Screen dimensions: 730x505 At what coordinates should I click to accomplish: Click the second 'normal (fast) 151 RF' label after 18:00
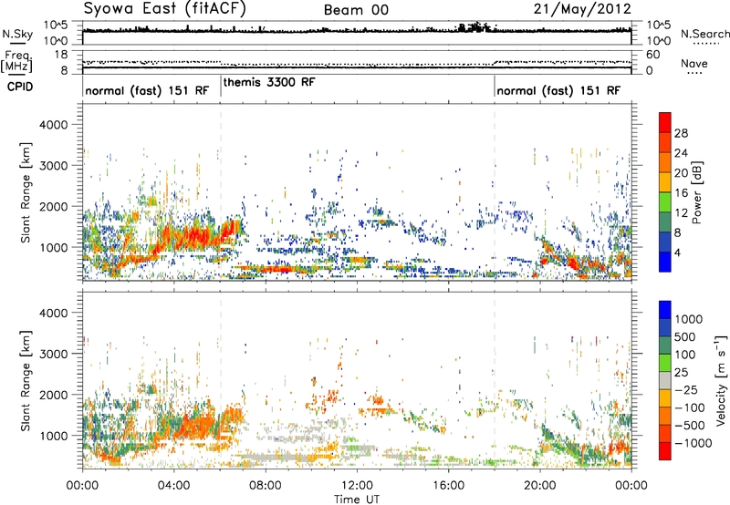pos(558,90)
